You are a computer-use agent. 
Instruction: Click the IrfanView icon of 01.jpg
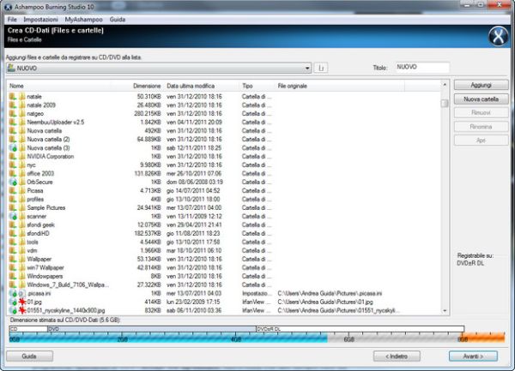point(22,302)
